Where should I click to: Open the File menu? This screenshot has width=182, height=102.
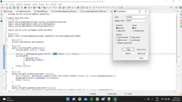2,5
